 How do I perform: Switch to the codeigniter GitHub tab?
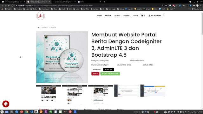coord(64,2)
